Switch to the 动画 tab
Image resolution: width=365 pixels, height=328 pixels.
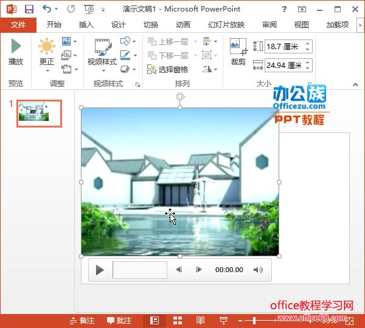pos(183,25)
